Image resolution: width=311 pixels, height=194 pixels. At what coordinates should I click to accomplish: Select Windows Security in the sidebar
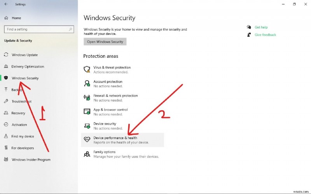coord(25,78)
